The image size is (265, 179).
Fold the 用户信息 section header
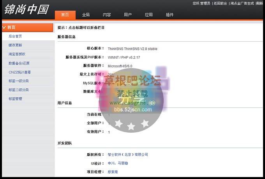click(64, 103)
